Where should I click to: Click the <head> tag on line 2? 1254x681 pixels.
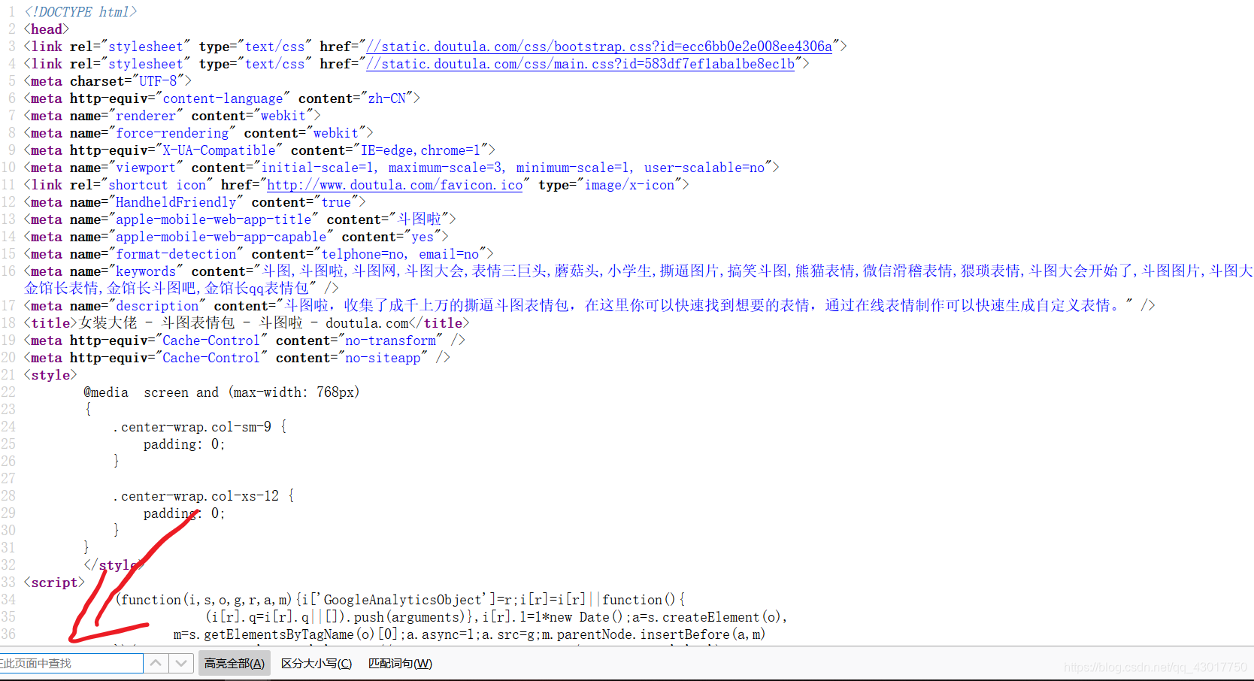[x=47, y=29]
